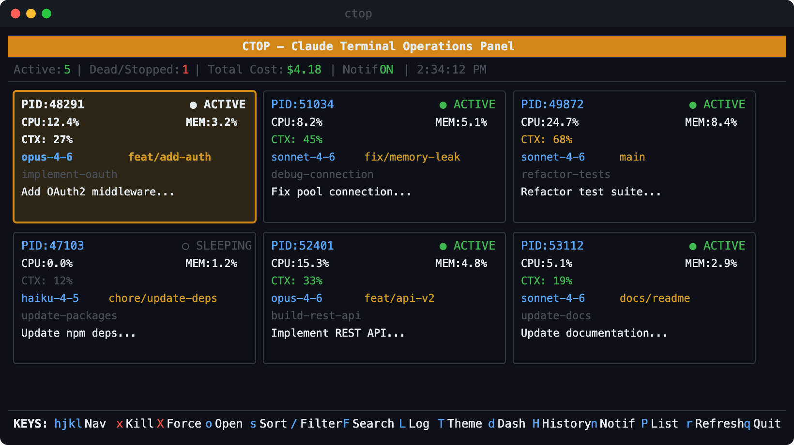Click the MEM:1.2% reading

tap(212, 264)
